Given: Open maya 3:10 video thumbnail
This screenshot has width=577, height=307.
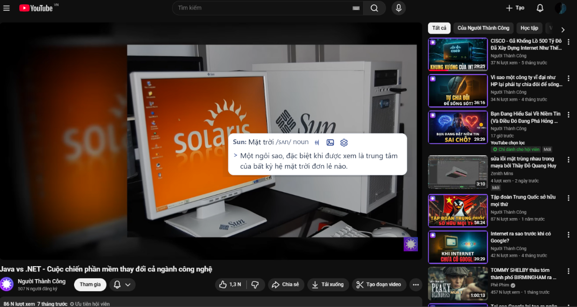Looking at the screenshot, I should [458, 172].
